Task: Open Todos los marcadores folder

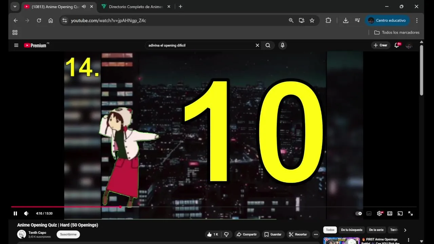Action: tap(397, 33)
